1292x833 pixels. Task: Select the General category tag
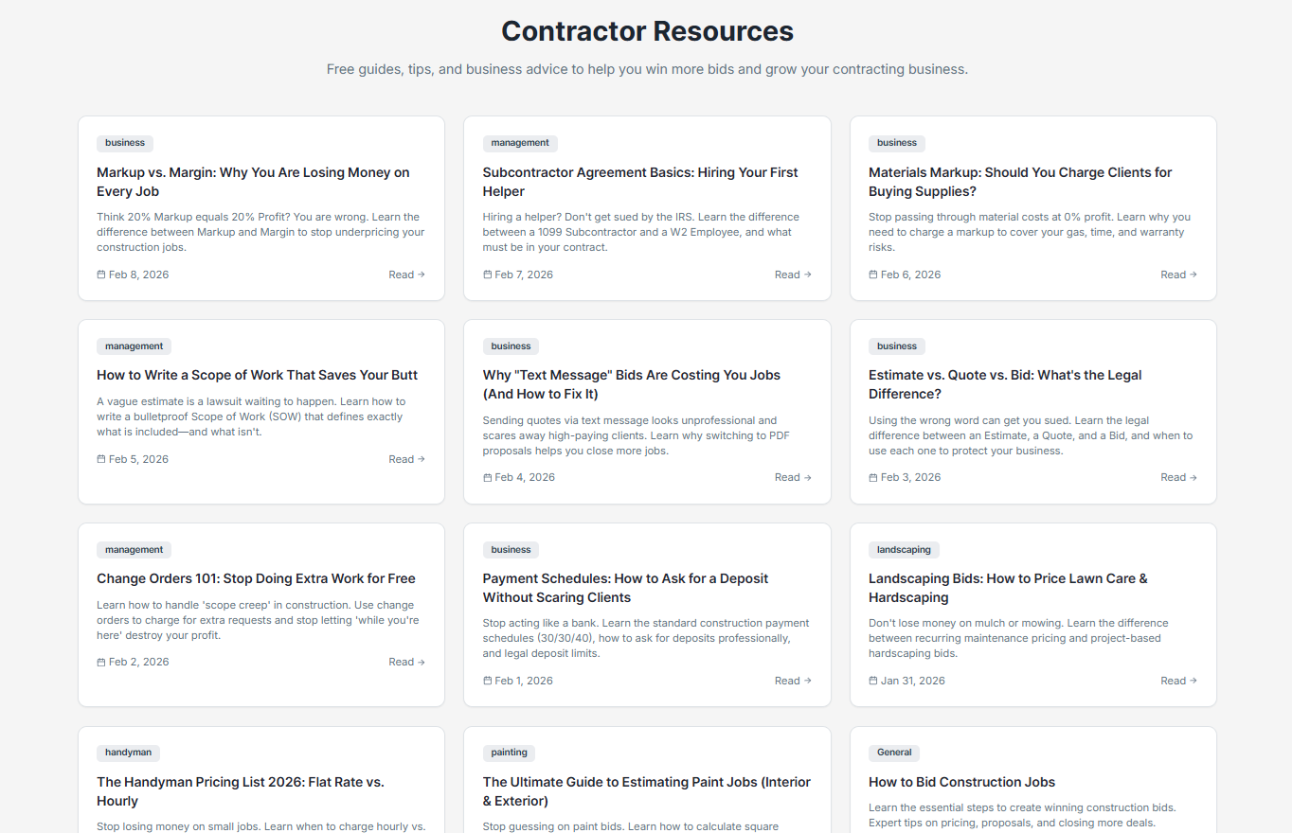tap(893, 752)
